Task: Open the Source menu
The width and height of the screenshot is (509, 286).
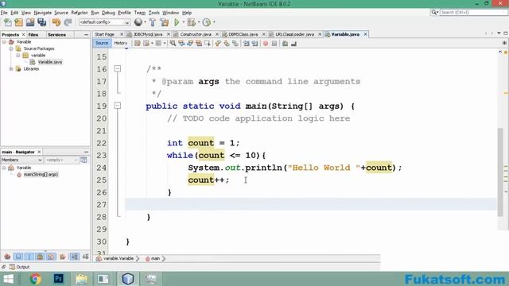Action: tap(61, 13)
